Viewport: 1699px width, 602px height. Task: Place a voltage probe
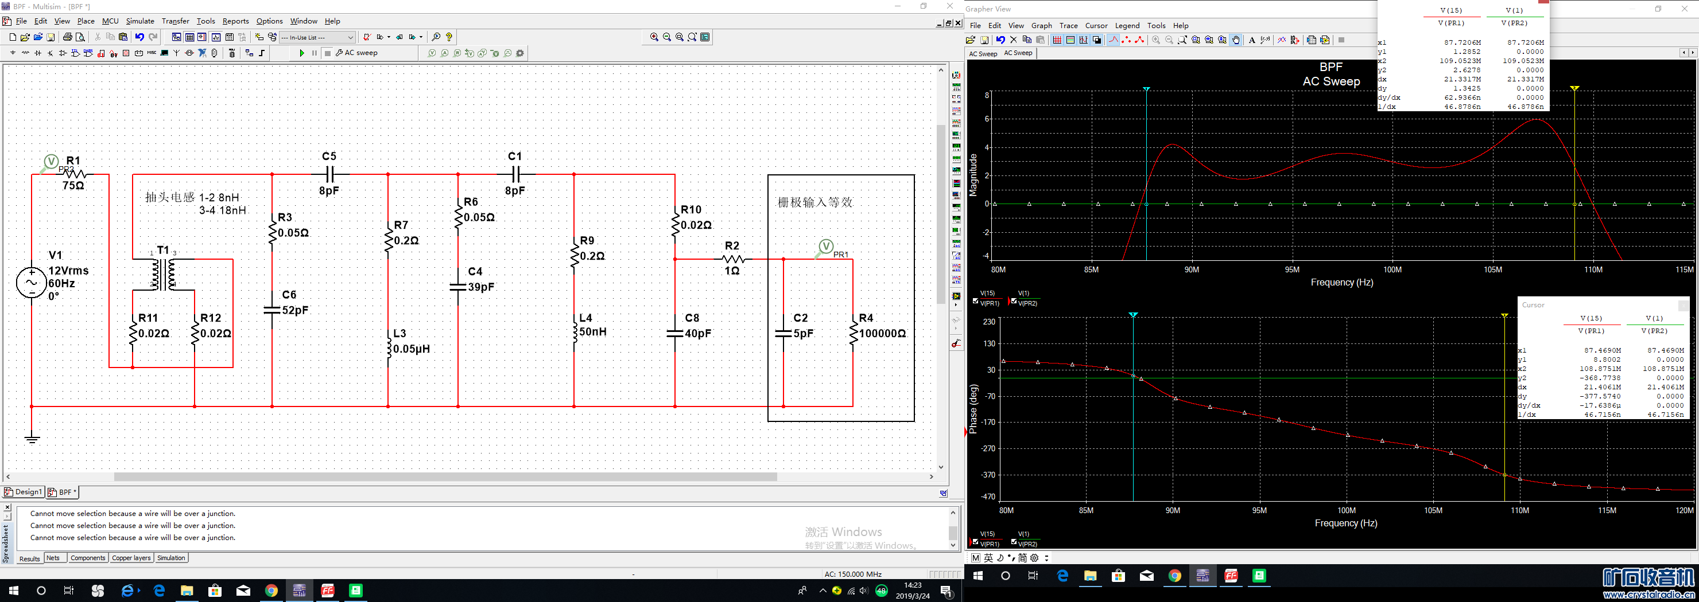pyautogui.click(x=432, y=53)
